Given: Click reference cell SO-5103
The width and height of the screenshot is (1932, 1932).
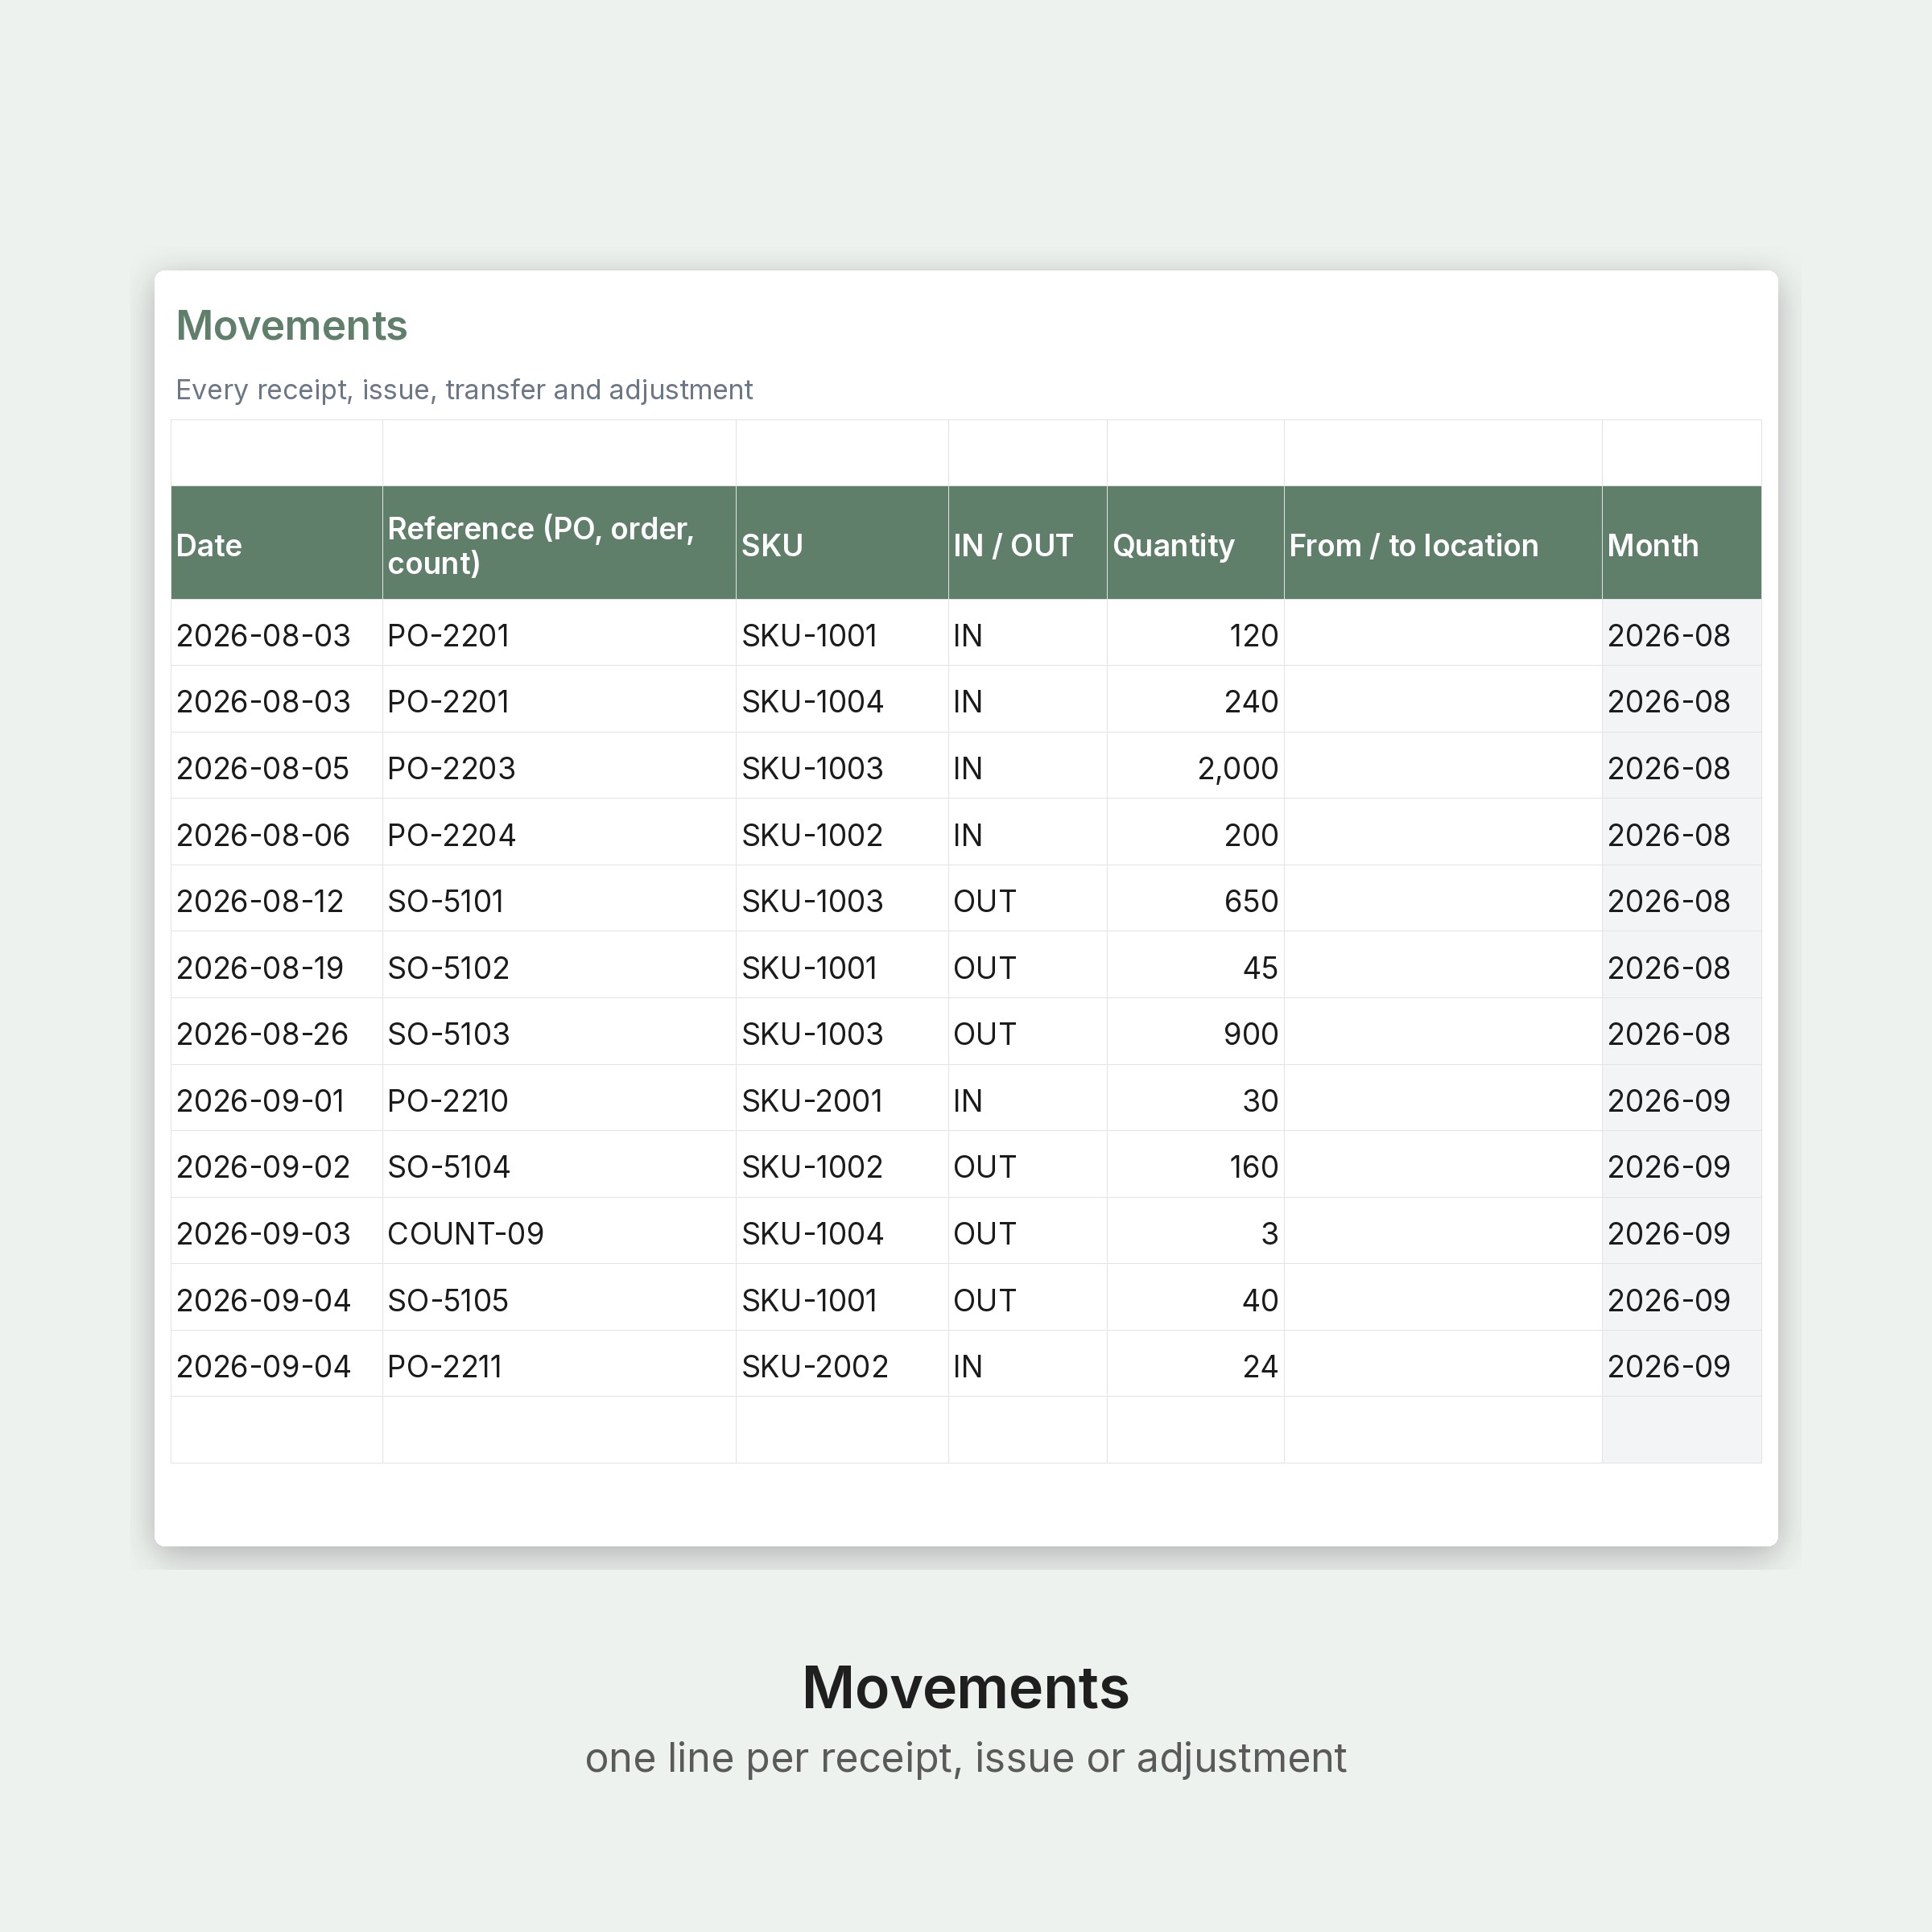Looking at the screenshot, I should point(559,1032).
